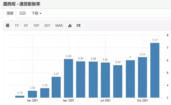Click the Jan 2021 axis label
This screenshot has width=171, height=105.
[32, 100]
